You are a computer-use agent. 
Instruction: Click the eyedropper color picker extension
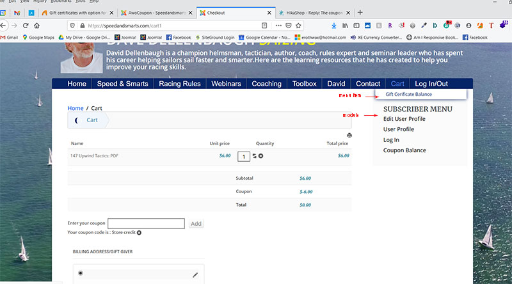[x=424, y=26]
